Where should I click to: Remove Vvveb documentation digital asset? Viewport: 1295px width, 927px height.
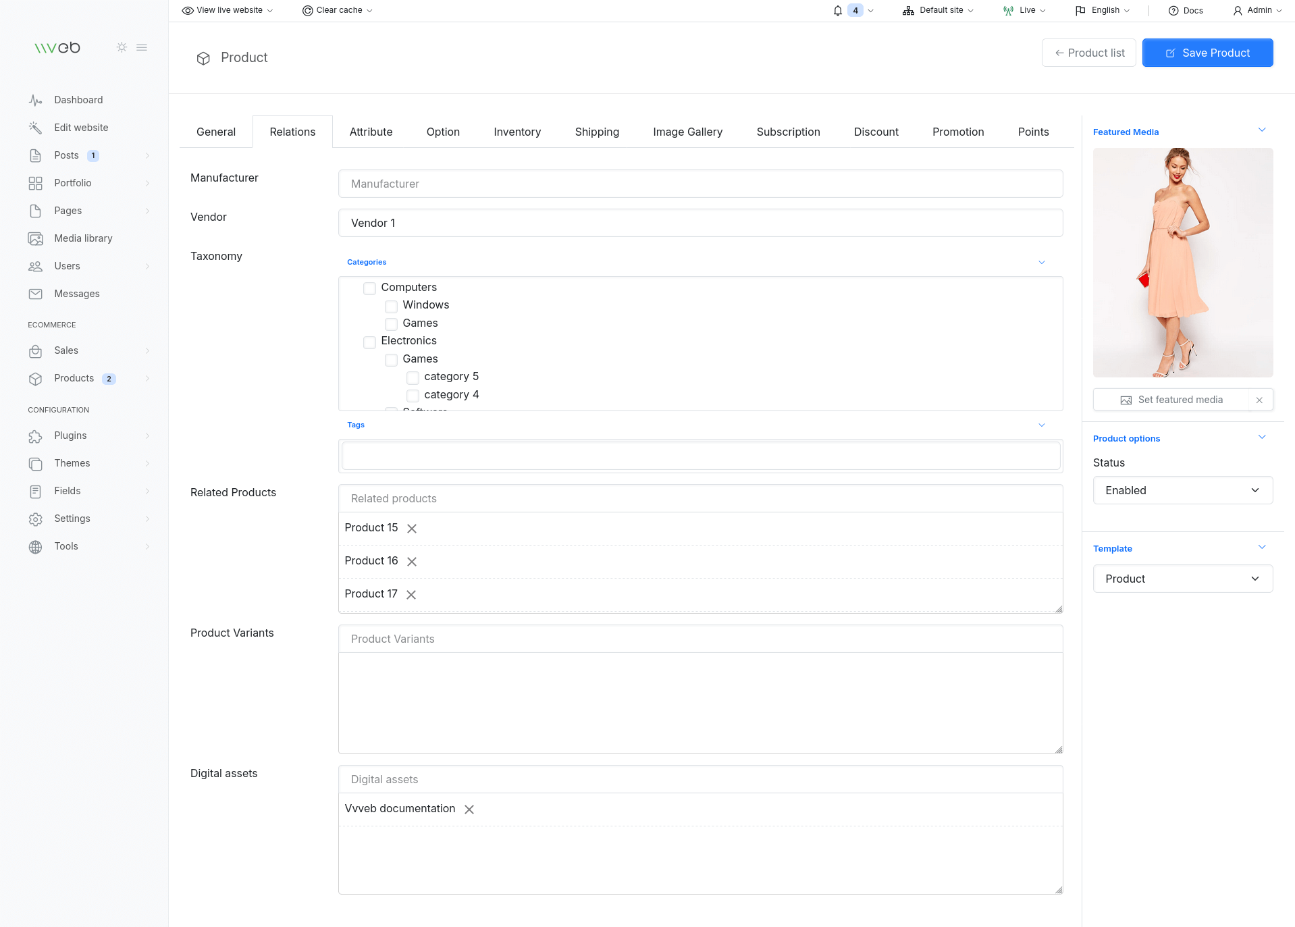469,810
